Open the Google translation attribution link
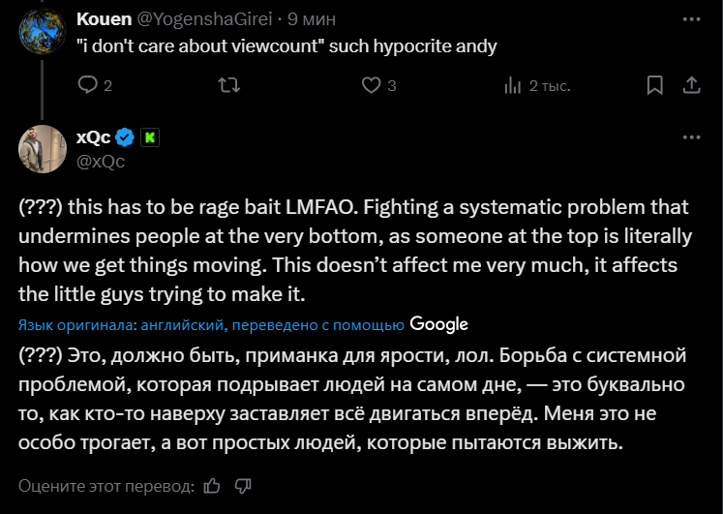723x514 pixels. click(438, 323)
